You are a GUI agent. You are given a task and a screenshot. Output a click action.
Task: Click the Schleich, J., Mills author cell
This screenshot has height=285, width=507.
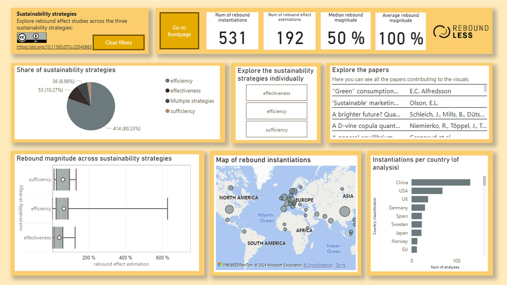[447, 114]
